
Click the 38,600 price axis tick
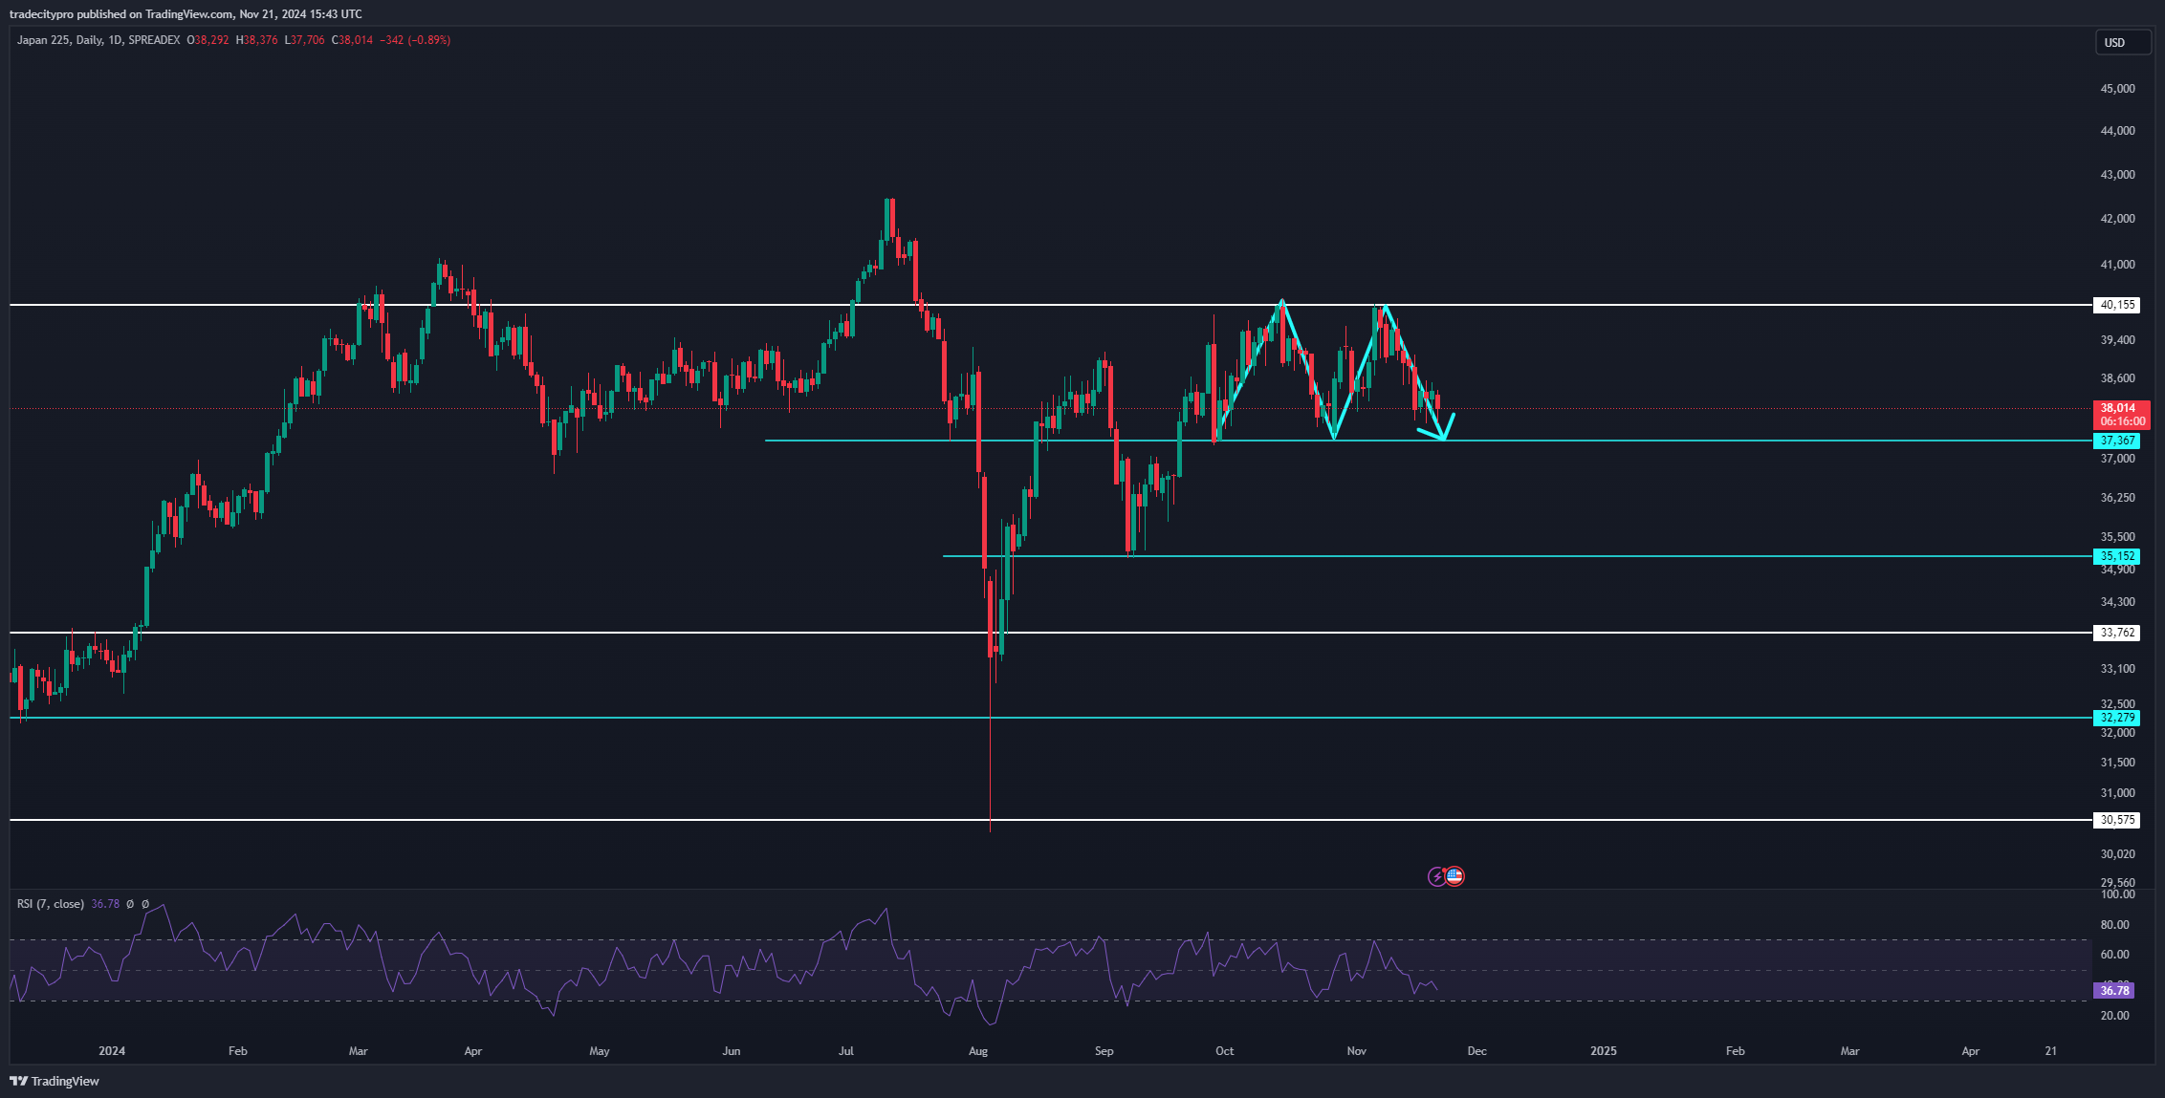click(2117, 378)
